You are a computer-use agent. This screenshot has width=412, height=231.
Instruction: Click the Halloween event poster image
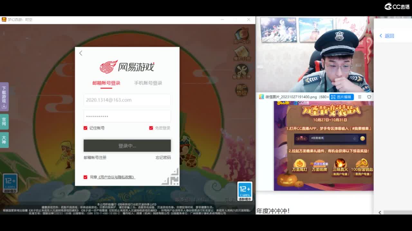[x=323, y=146]
